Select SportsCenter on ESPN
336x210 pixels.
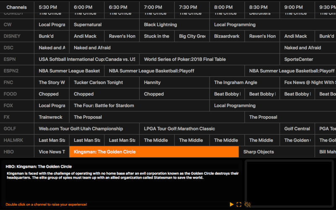click(308, 59)
